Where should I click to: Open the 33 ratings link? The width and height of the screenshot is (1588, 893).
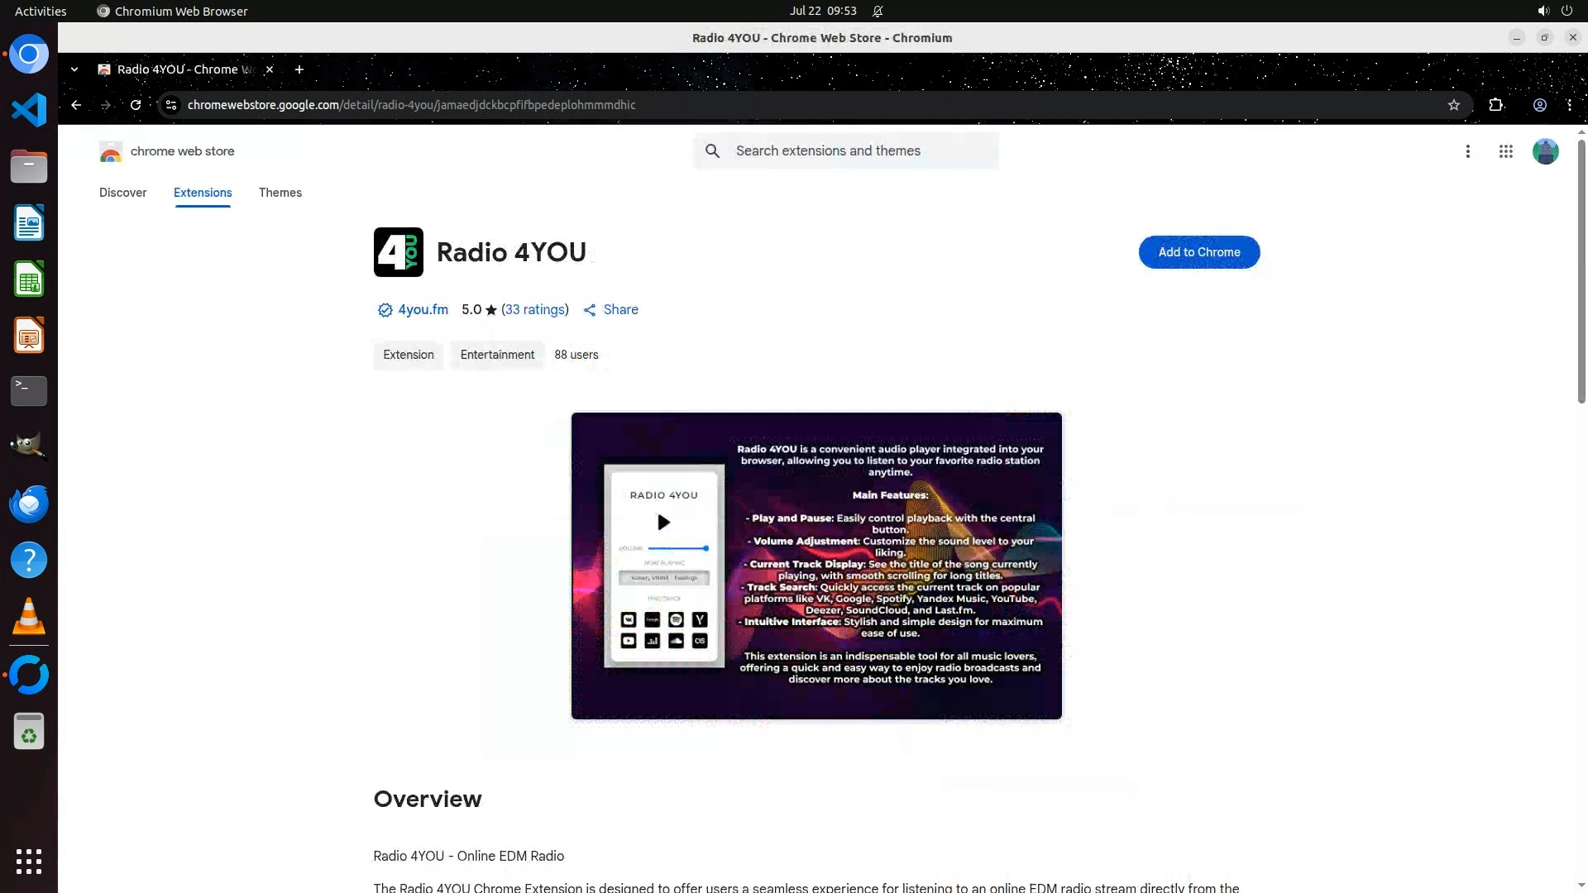point(535,309)
